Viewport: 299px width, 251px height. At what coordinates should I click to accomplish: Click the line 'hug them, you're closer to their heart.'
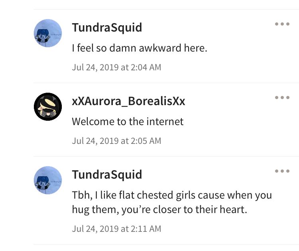159,209
